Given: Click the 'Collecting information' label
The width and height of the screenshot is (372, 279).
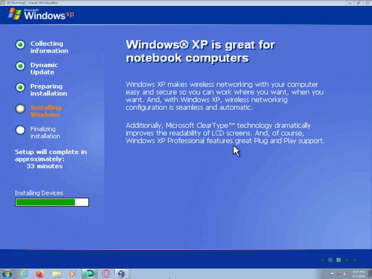Looking at the screenshot, I should click(x=49, y=47).
